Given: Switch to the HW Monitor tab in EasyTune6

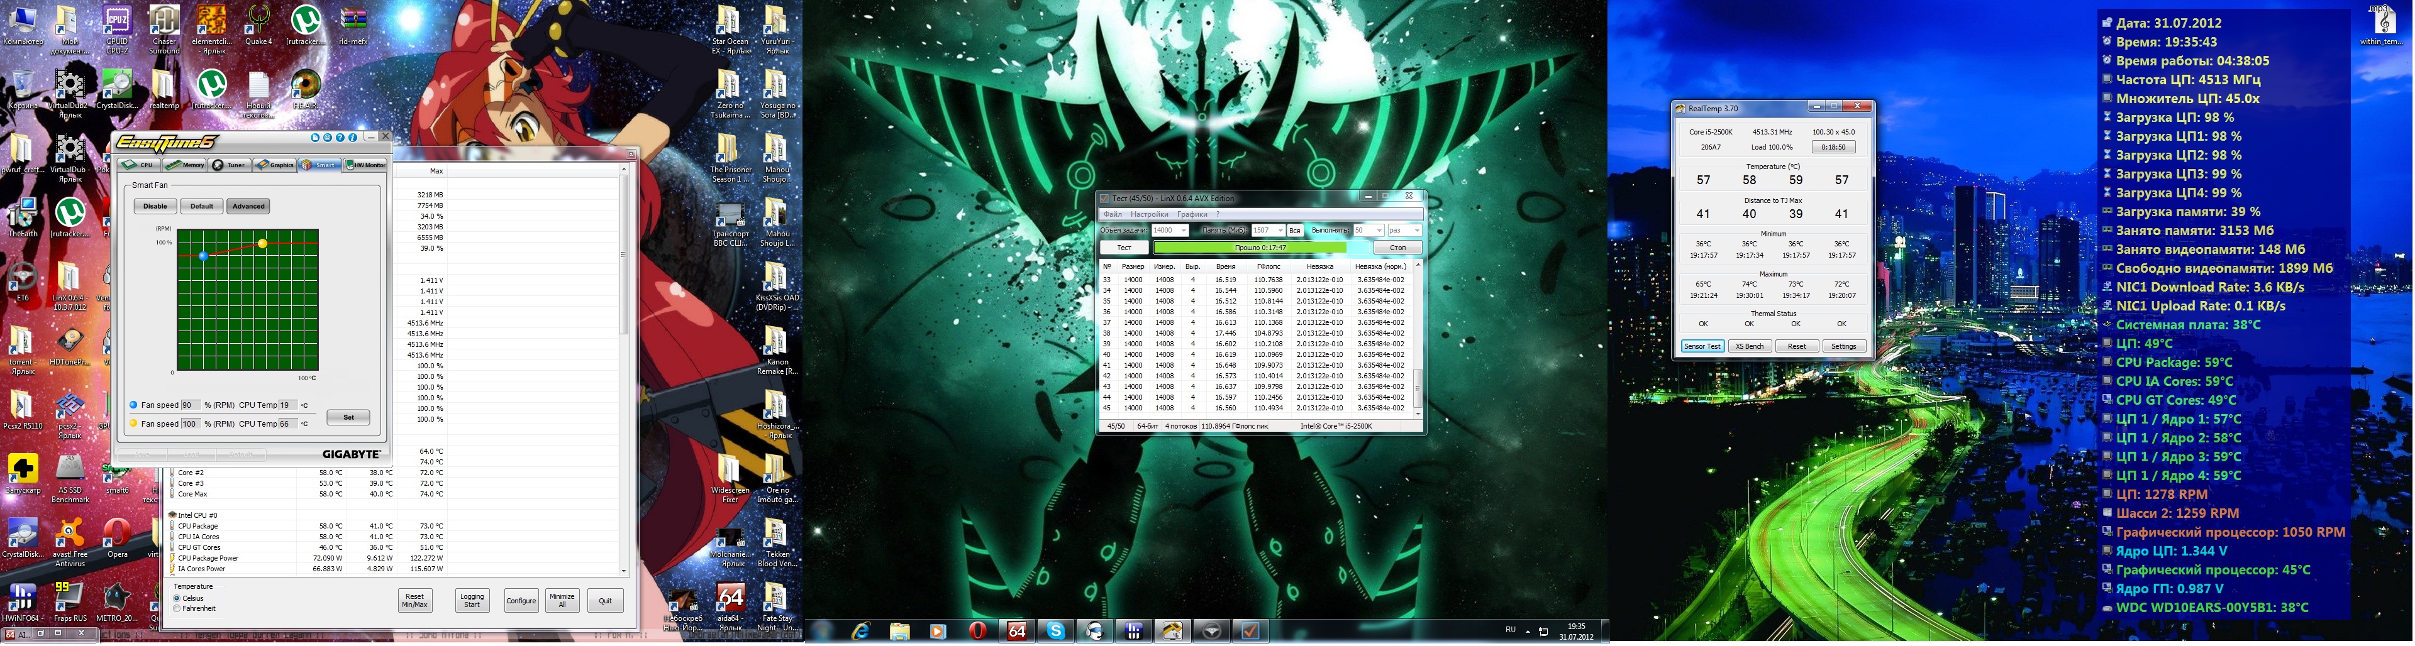Looking at the screenshot, I should click(x=365, y=165).
